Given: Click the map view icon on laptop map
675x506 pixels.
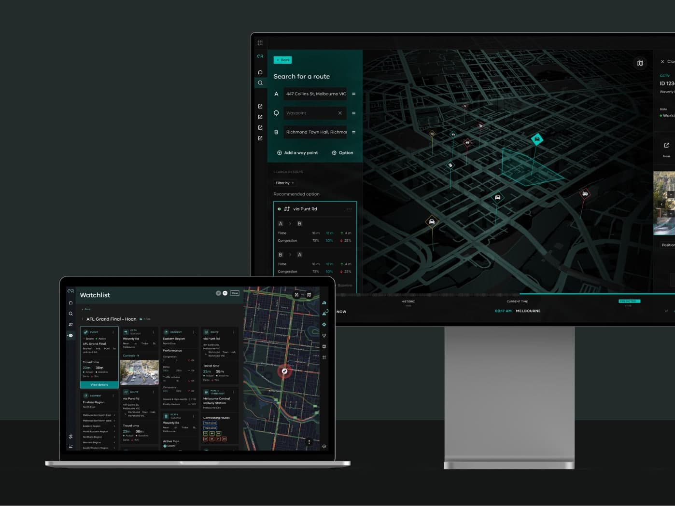Looking at the screenshot, I should 309,295.
